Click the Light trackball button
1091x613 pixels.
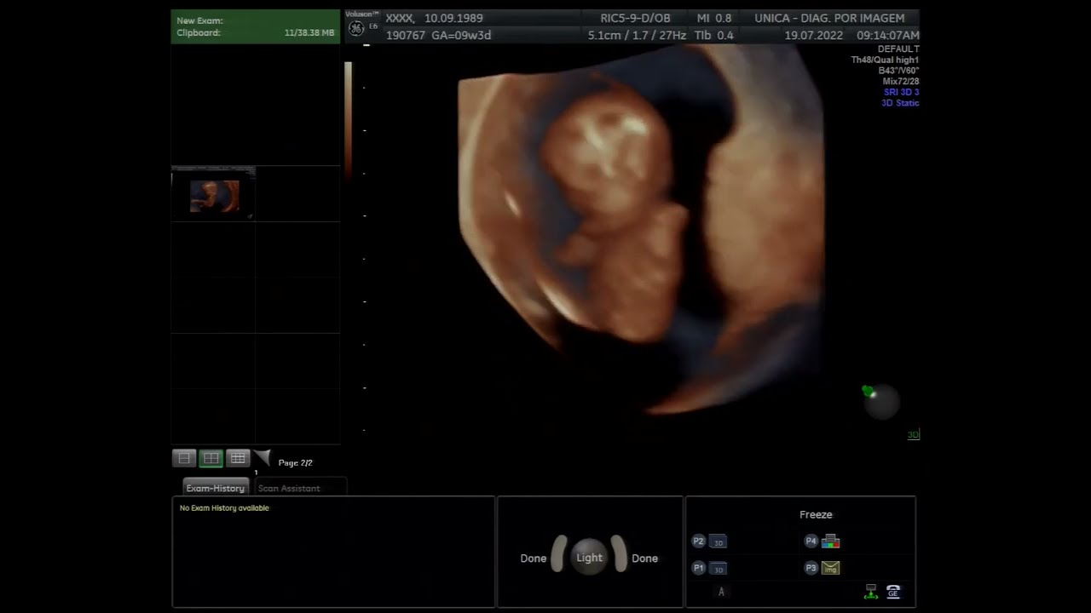(589, 558)
